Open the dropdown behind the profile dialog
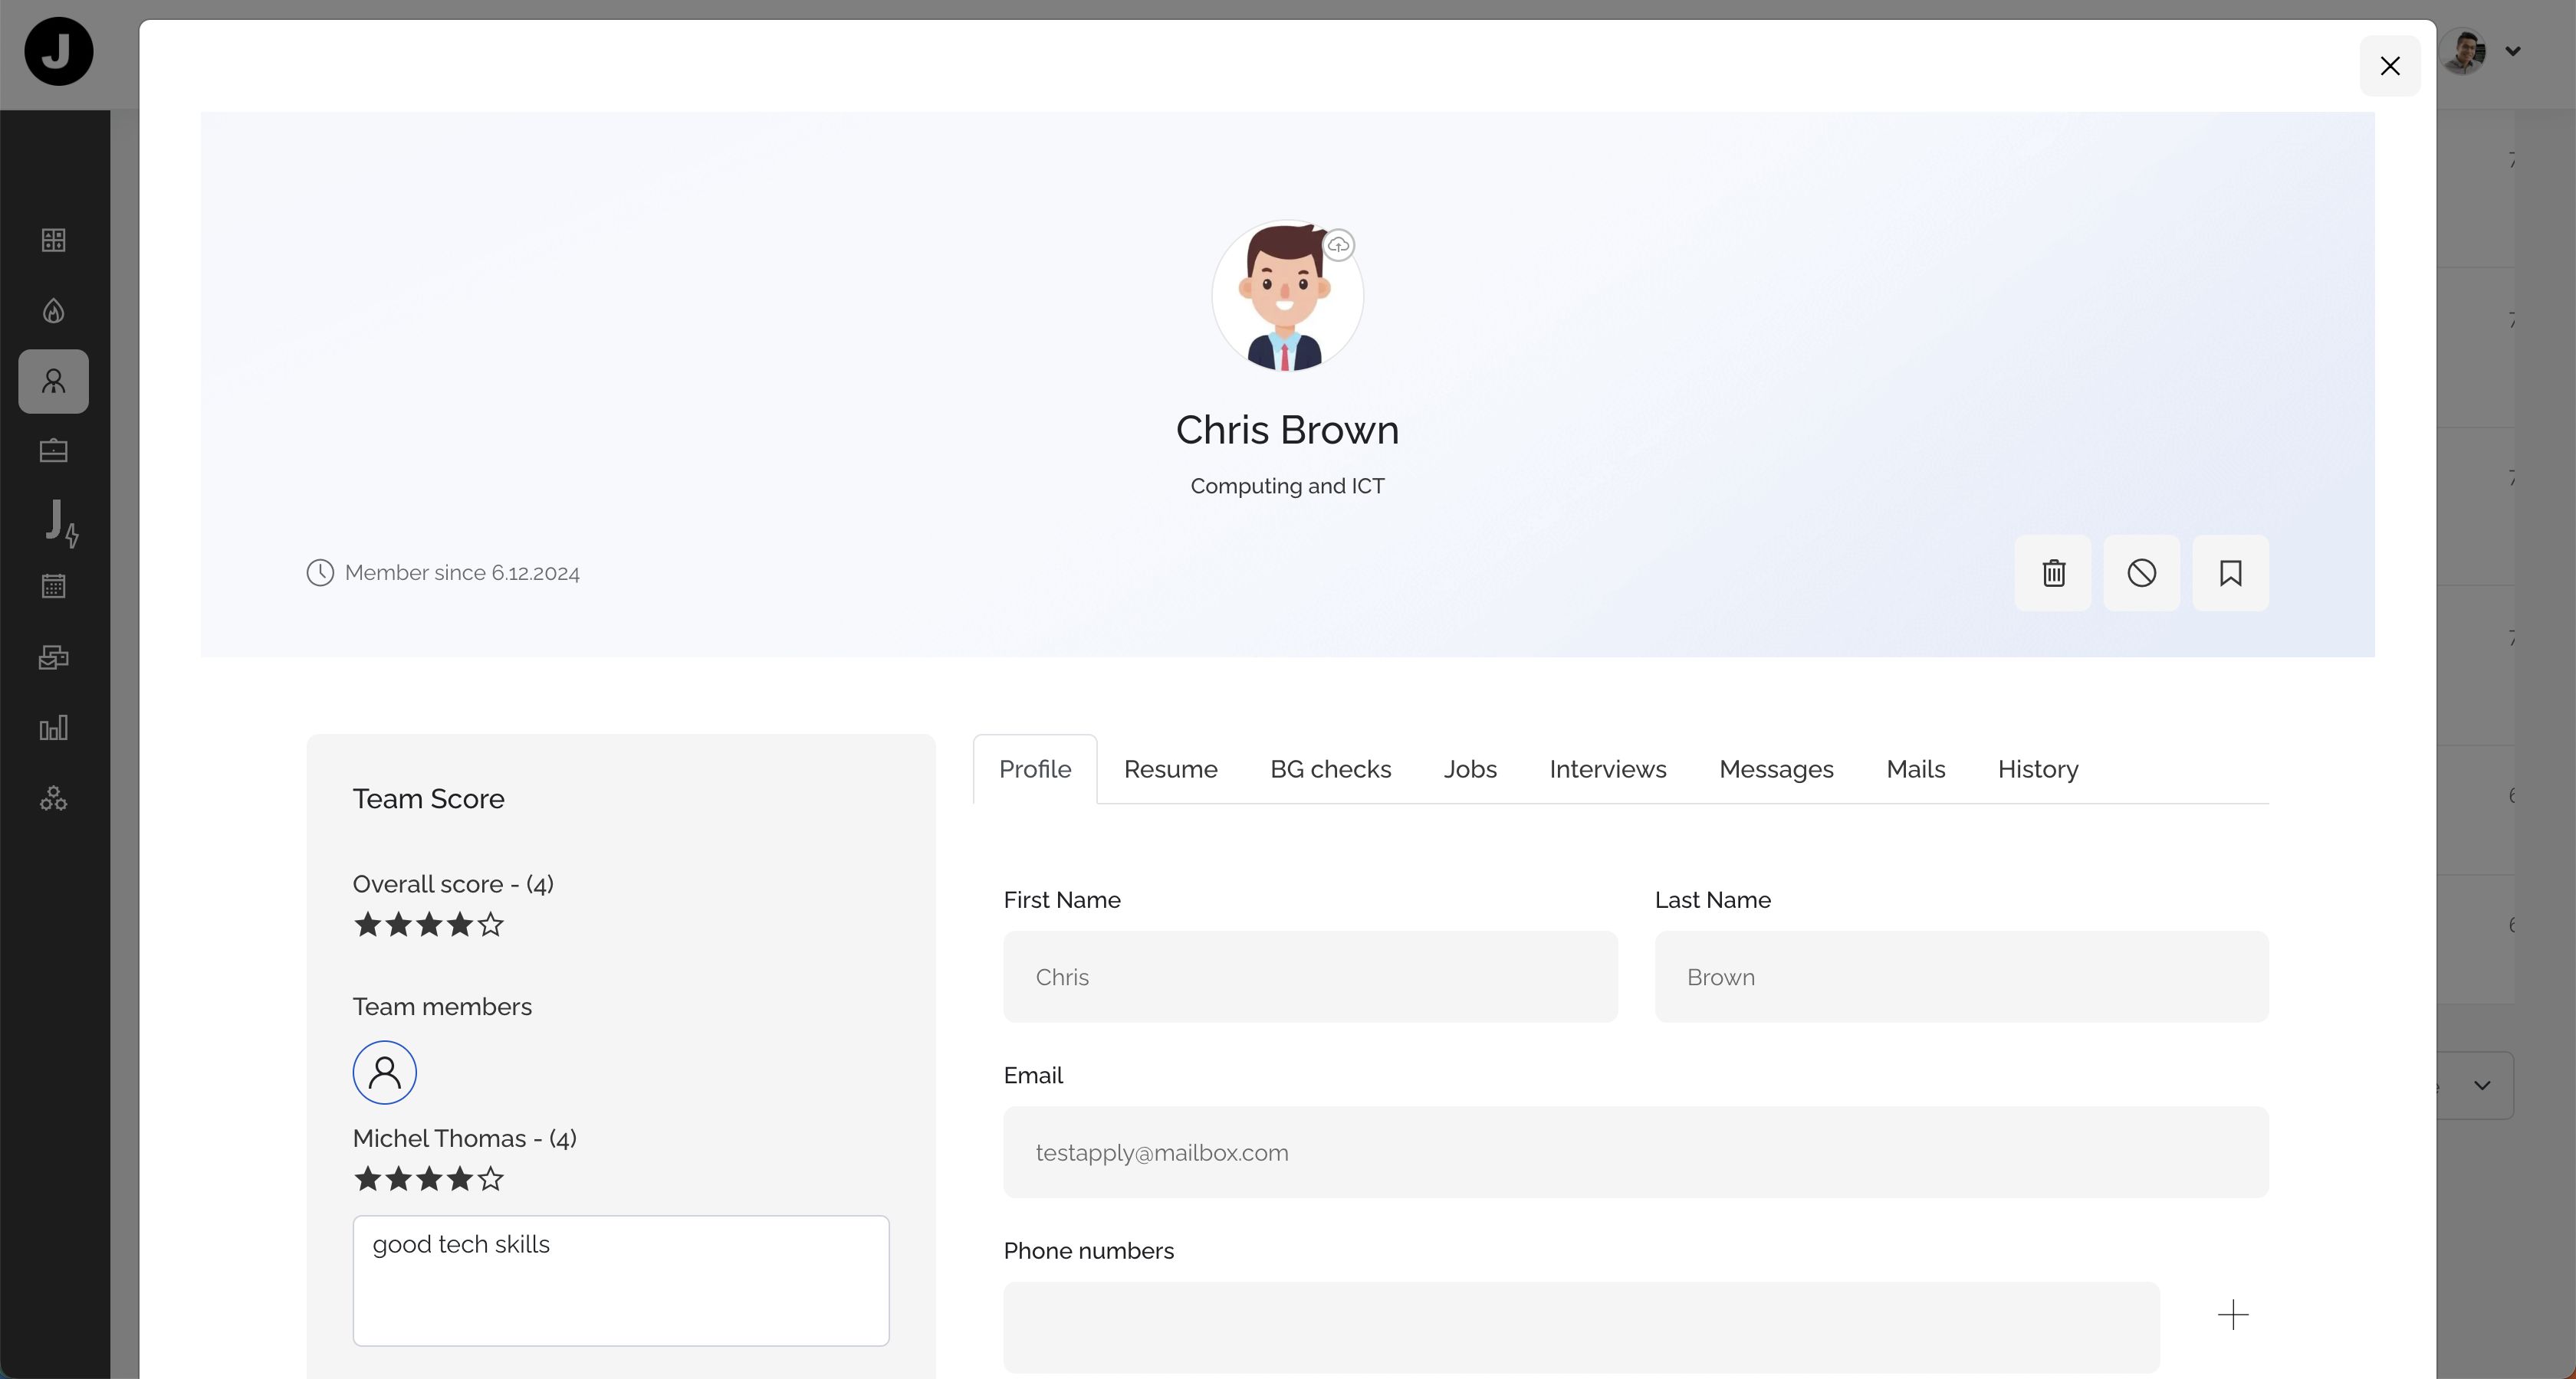Viewport: 2576px width, 1379px height. pyautogui.click(x=2481, y=1086)
